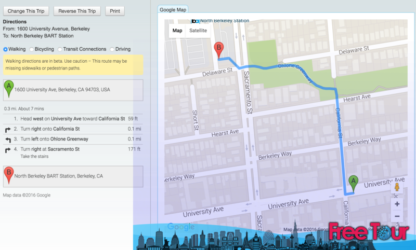Click the Google logo on the map

pos(180,227)
